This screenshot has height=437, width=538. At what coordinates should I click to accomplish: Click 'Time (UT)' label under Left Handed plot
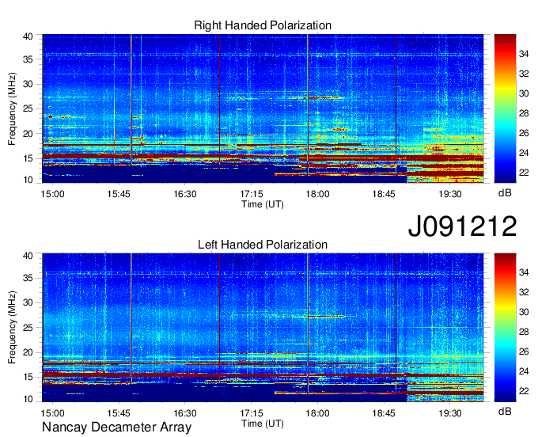click(263, 424)
